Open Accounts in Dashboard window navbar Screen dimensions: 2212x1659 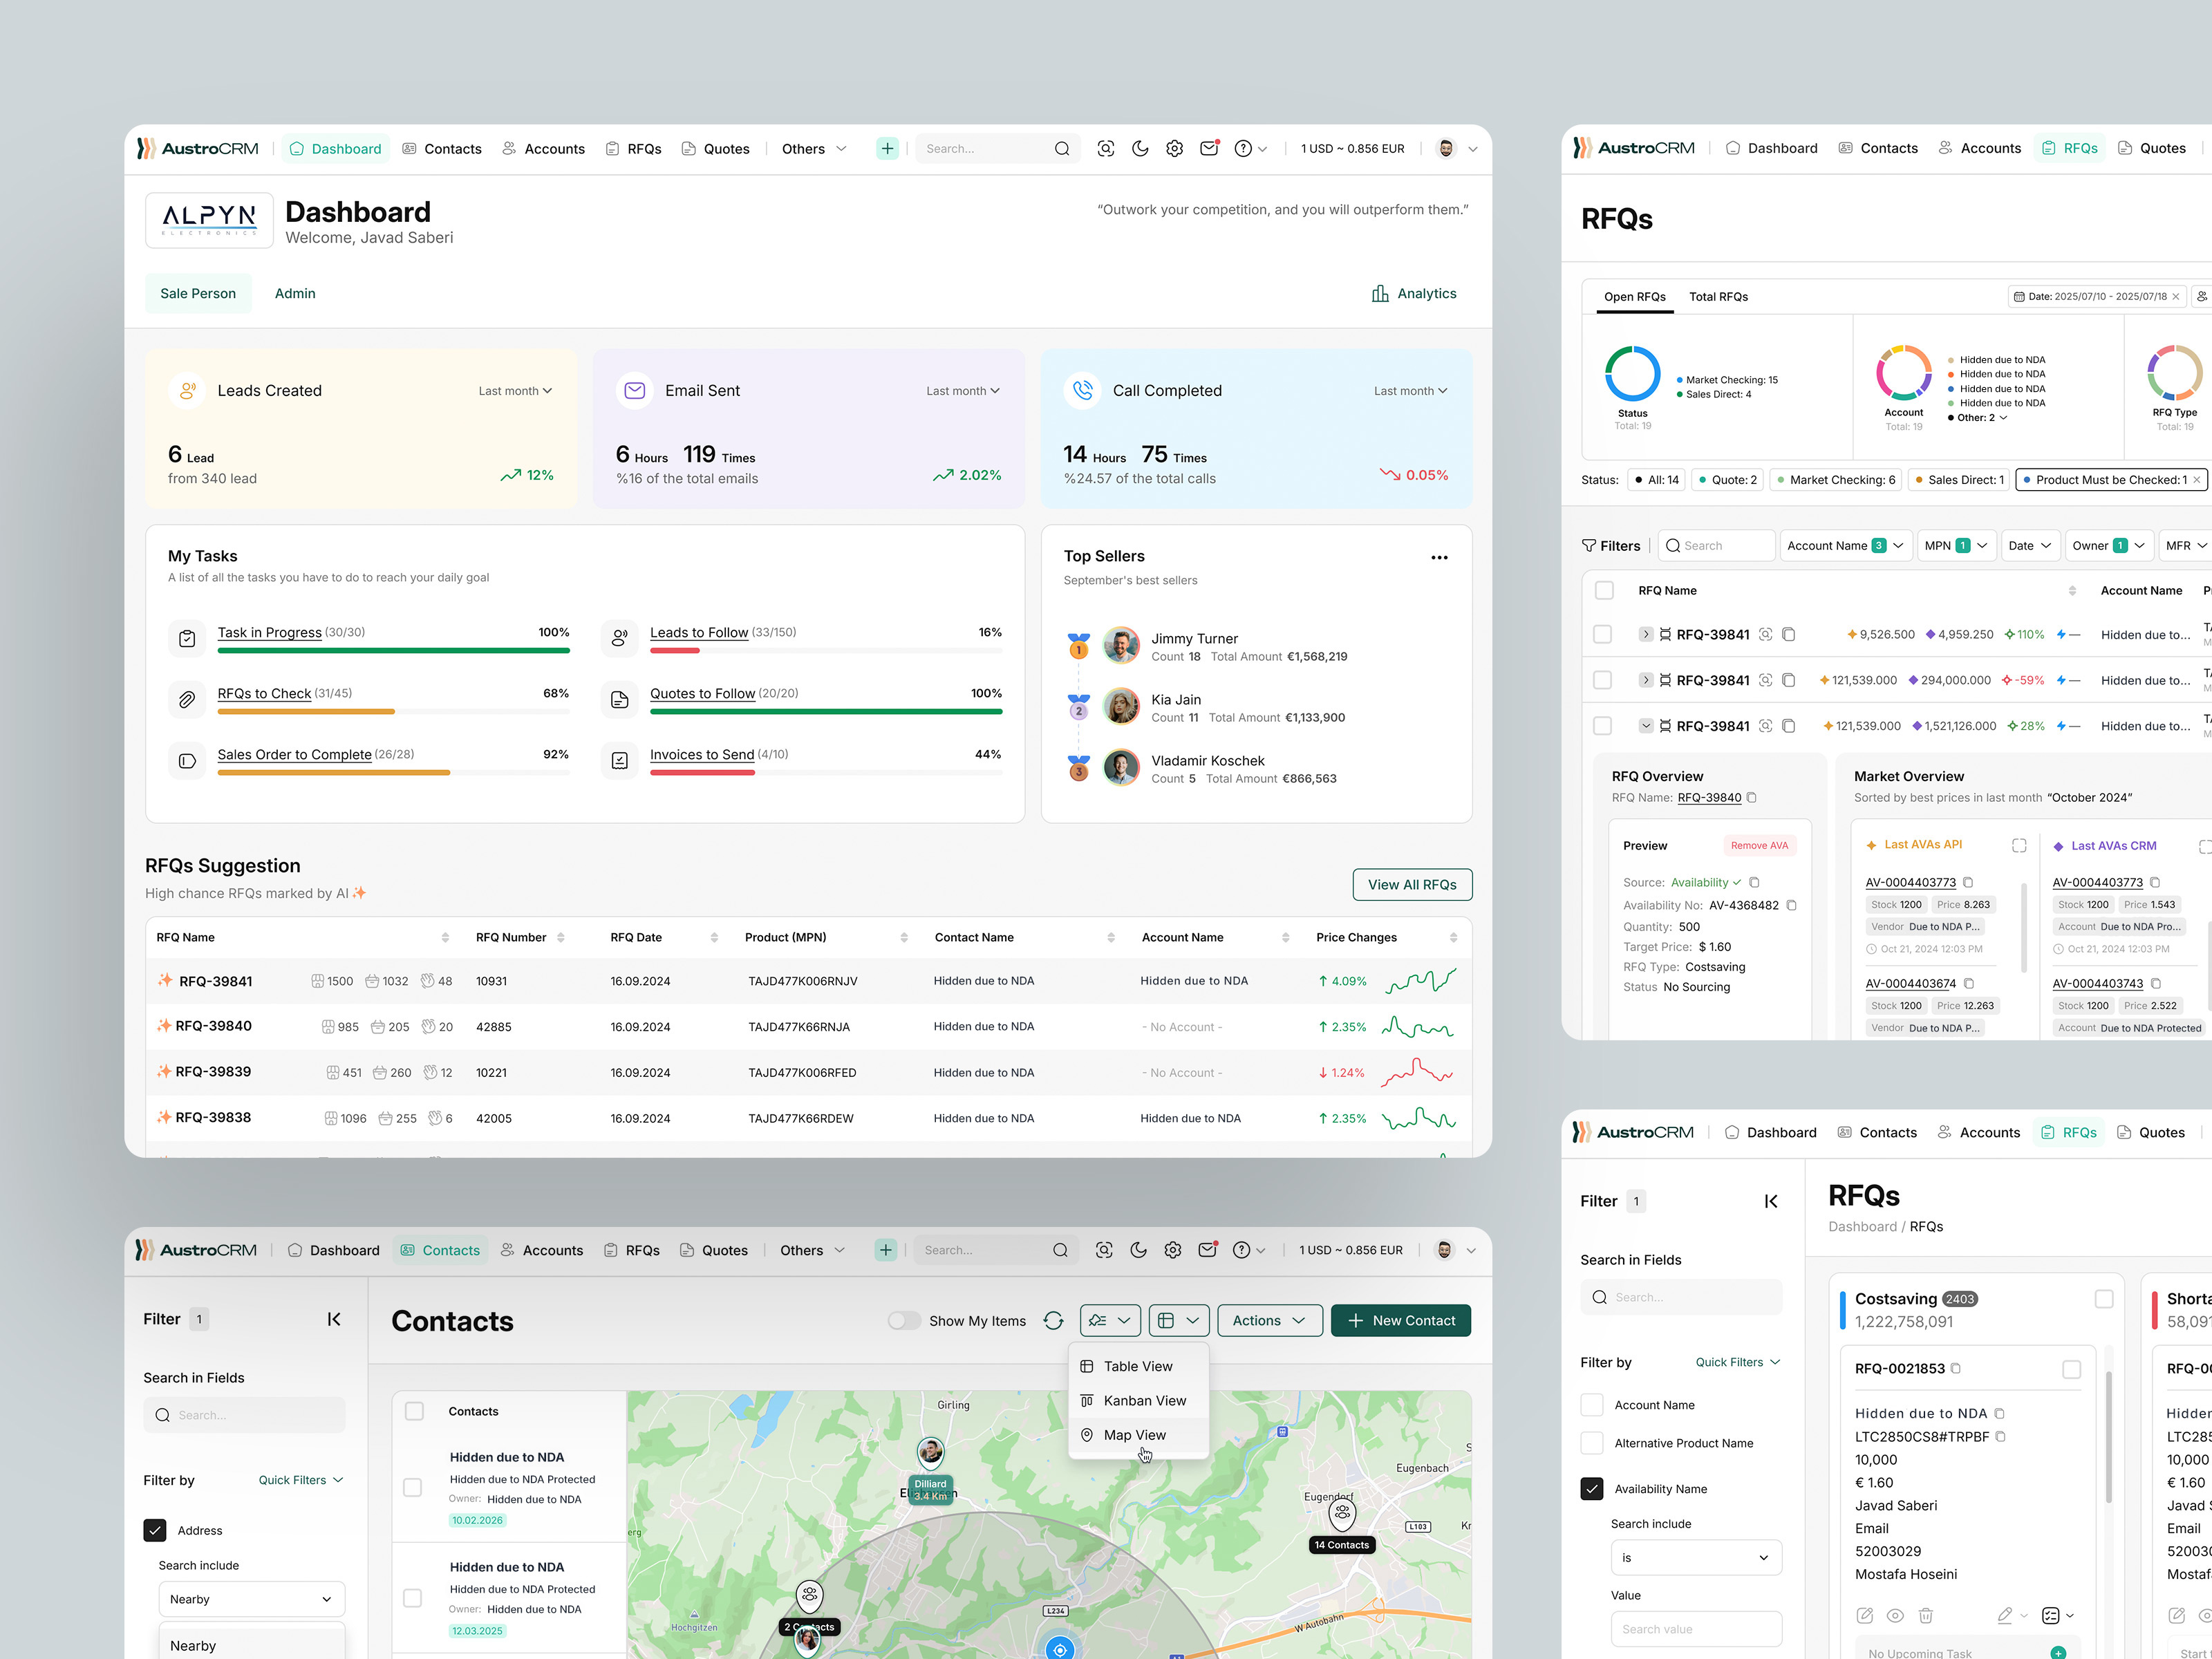pyautogui.click(x=543, y=149)
